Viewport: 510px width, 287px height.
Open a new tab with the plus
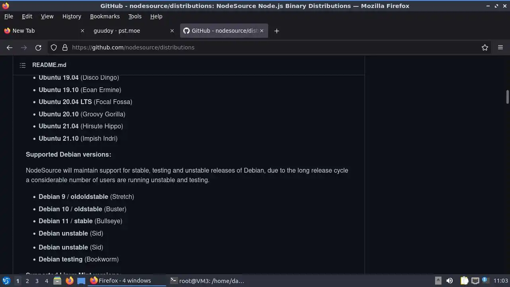pos(277,31)
